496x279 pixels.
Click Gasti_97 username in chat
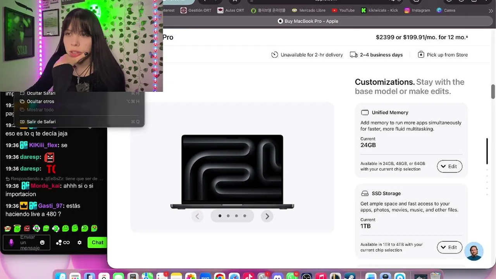pyautogui.click(x=50, y=206)
